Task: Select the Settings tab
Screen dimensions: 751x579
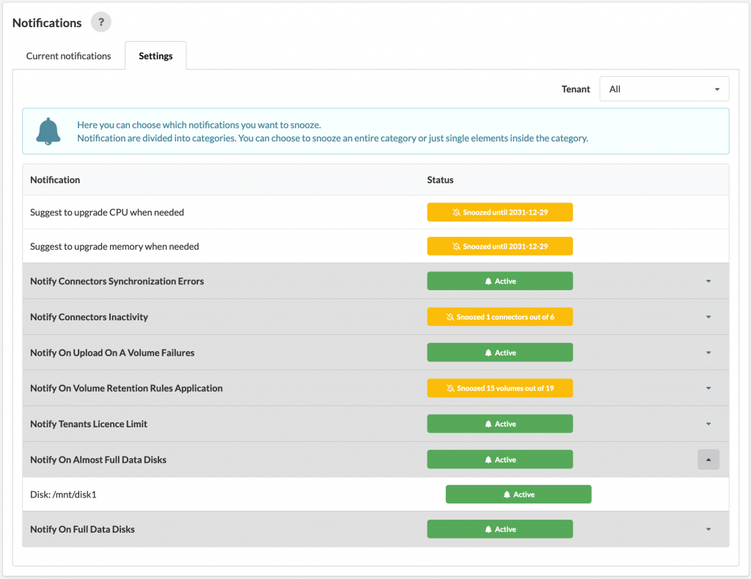Action: pos(155,56)
